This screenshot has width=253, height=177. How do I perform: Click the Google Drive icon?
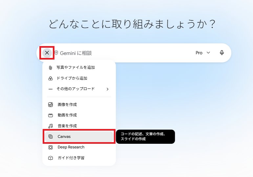tap(51, 79)
